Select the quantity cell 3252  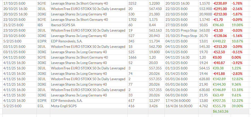pos(138,4)
